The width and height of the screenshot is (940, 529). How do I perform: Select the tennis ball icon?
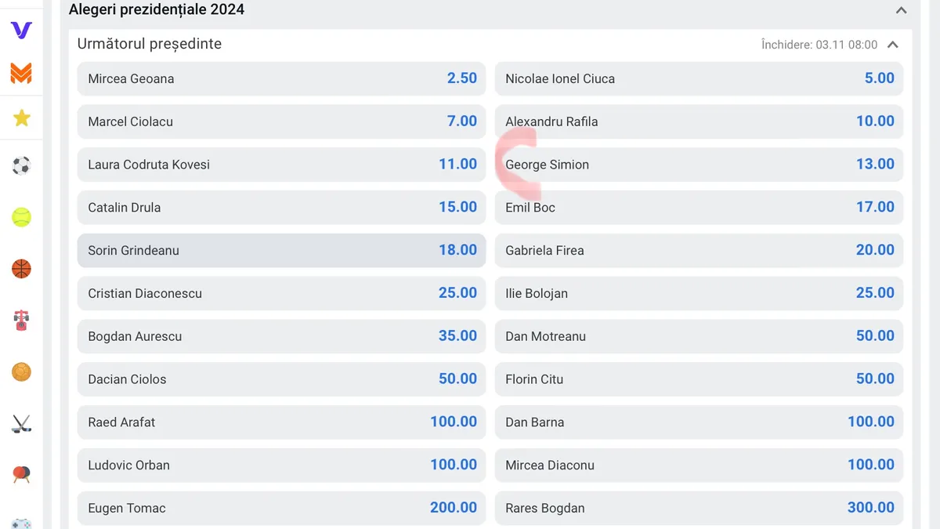click(x=21, y=217)
